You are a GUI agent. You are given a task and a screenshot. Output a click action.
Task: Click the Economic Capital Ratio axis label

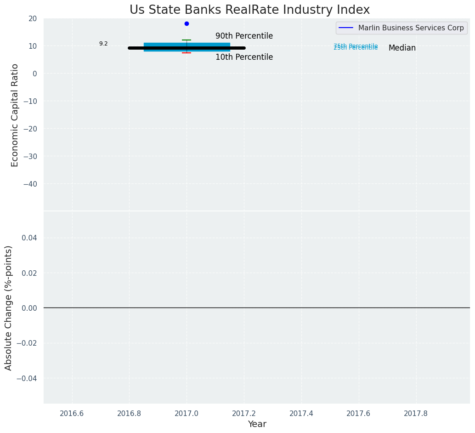[15, 115]
